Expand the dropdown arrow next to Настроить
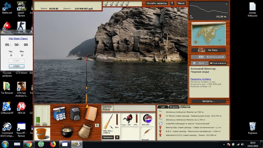Screen dimensions: 263x148 (117, 137)
